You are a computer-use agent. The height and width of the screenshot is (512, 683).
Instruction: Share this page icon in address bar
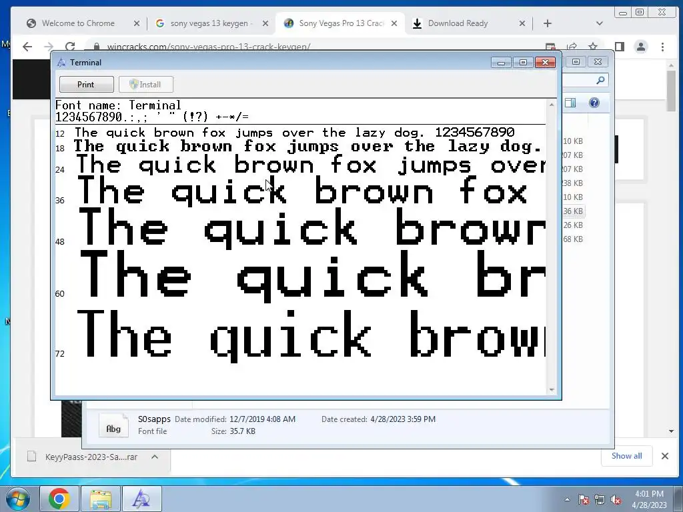[572, 46]
